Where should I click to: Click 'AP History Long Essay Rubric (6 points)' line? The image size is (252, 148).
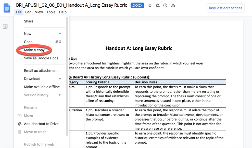(110, 77)
